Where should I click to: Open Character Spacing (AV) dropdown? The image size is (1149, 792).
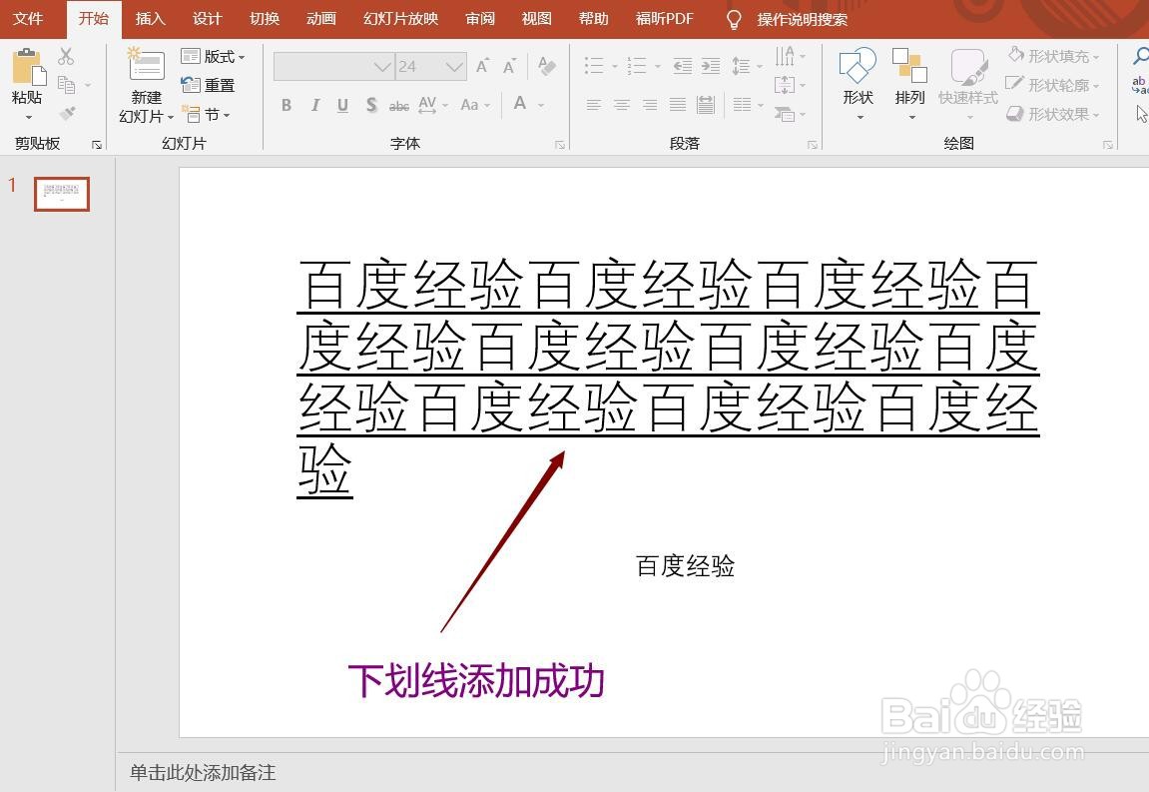coord(432,105)
